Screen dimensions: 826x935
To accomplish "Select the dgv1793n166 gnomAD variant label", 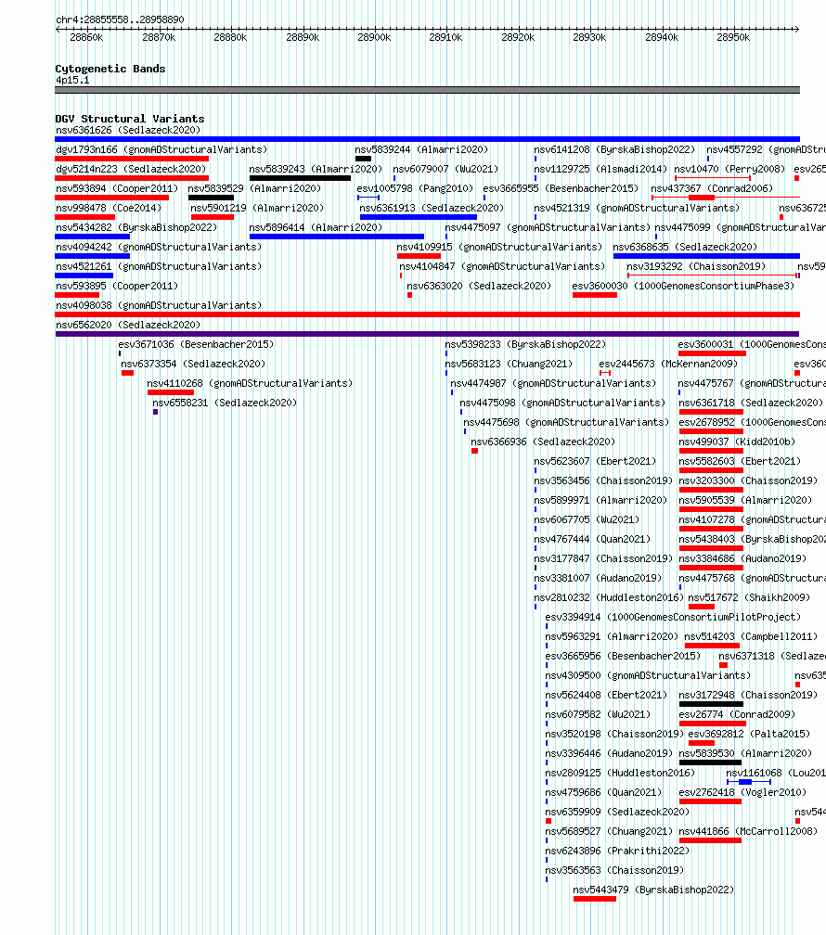I will click(161, 149).
